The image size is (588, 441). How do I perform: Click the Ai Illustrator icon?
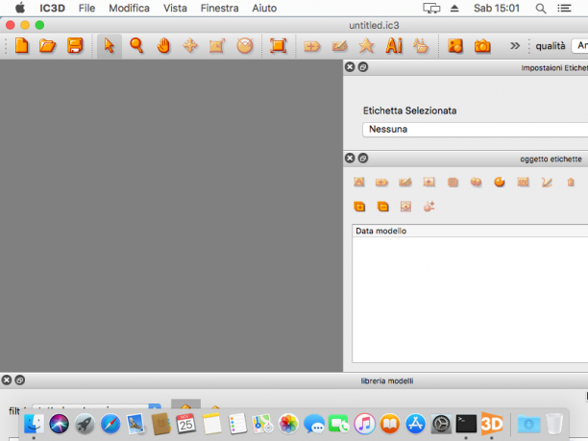coord(394,46)
